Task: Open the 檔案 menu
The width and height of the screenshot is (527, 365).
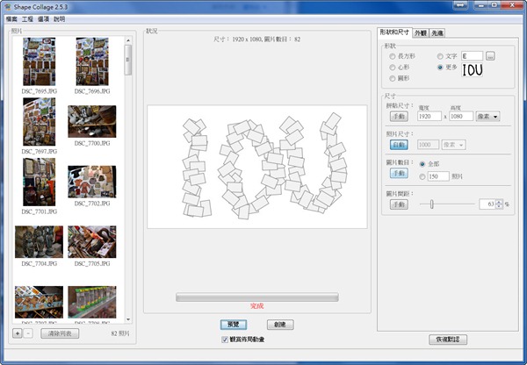Action: point(11,18)
